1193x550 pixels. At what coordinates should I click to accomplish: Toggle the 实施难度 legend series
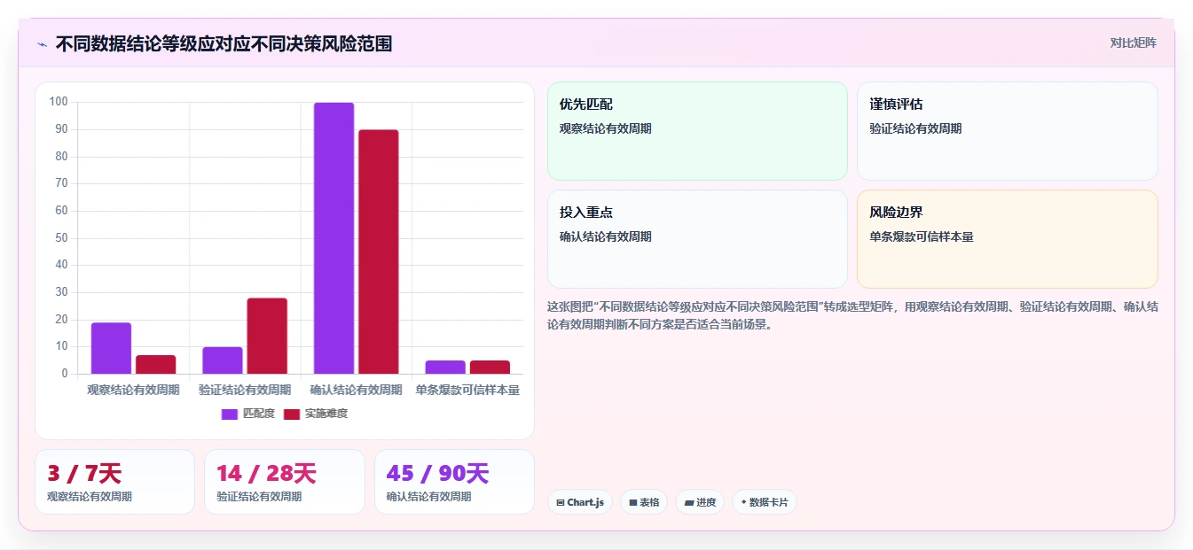(316, 414)
